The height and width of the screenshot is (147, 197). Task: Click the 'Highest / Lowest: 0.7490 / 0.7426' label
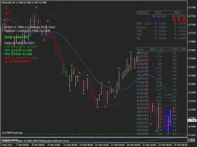27,31
